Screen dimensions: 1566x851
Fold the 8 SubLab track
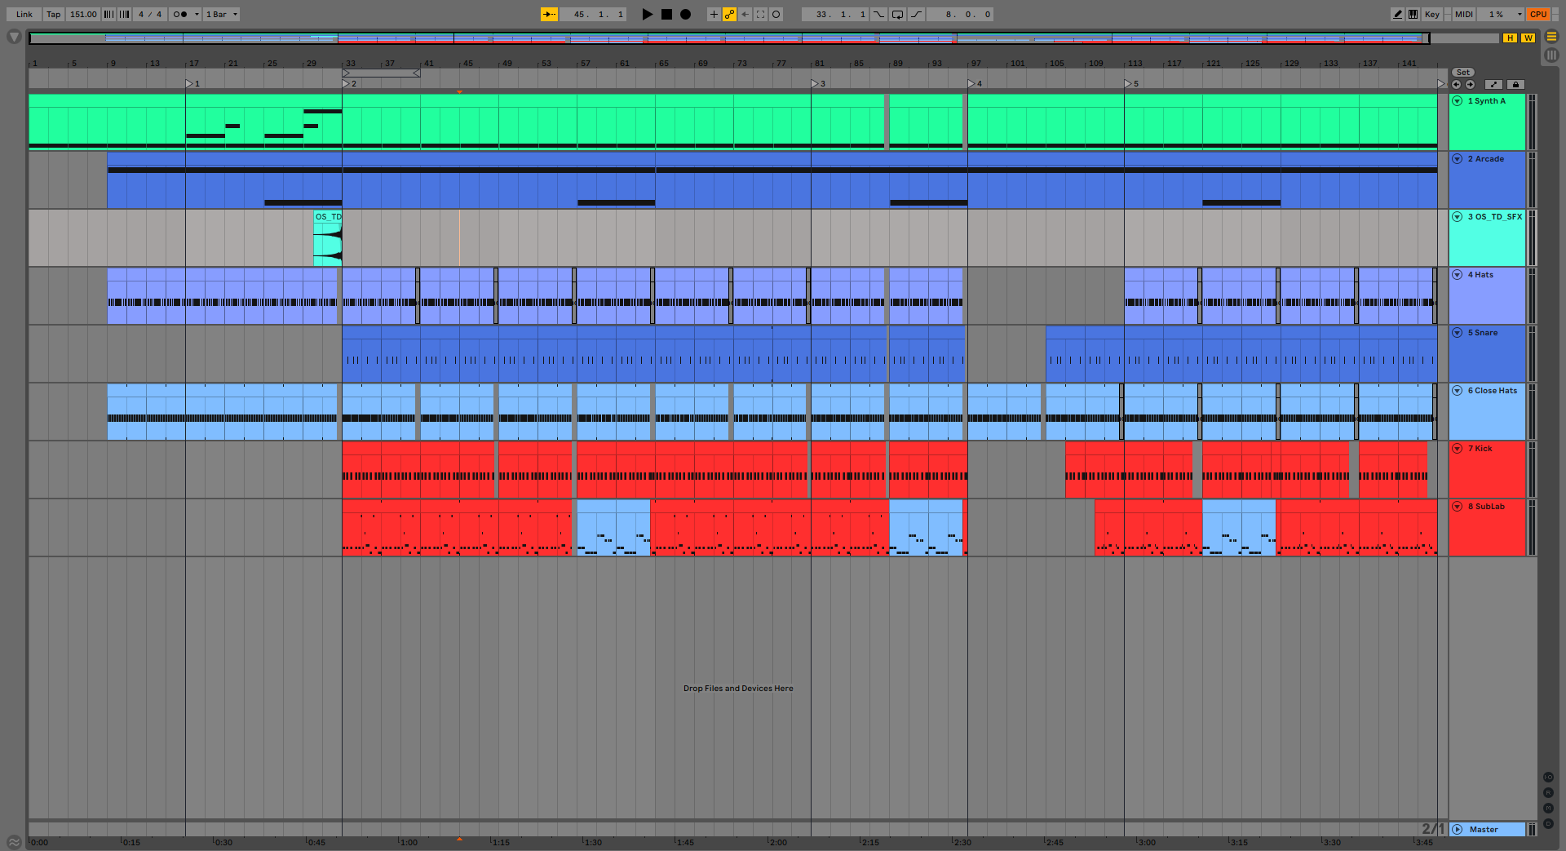[x=1458, y=507]
